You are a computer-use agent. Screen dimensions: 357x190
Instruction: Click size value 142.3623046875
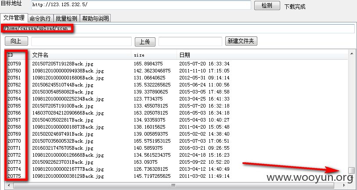click(152, 71)
